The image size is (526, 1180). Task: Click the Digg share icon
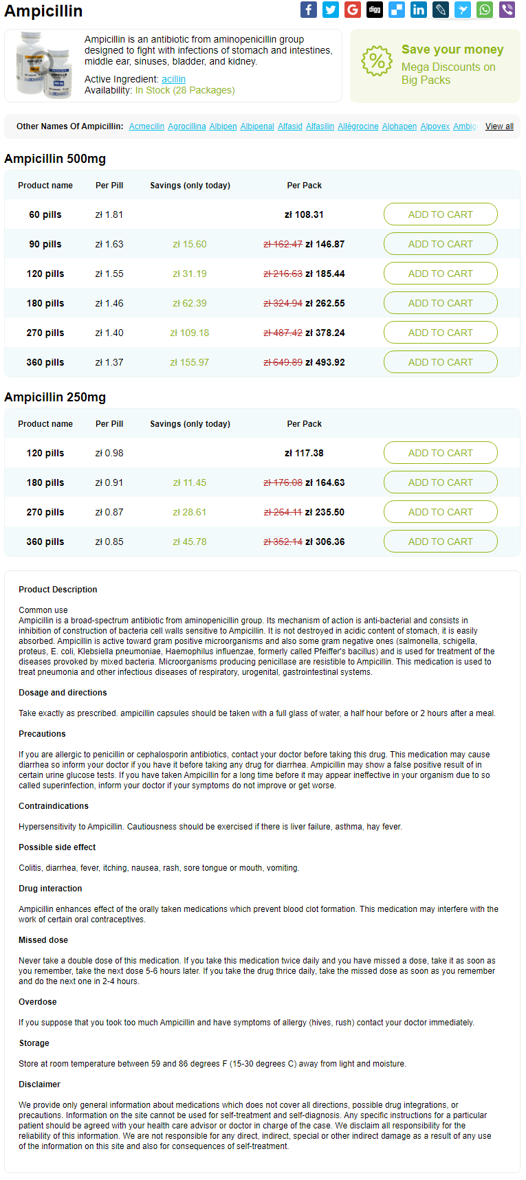coord(375,10)
